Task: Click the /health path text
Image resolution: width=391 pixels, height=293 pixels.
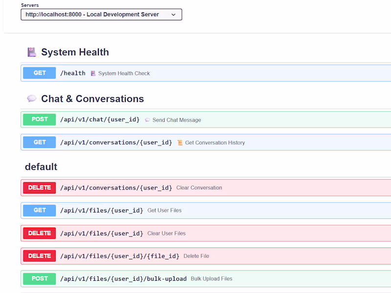Action: [x=73, y=73]
